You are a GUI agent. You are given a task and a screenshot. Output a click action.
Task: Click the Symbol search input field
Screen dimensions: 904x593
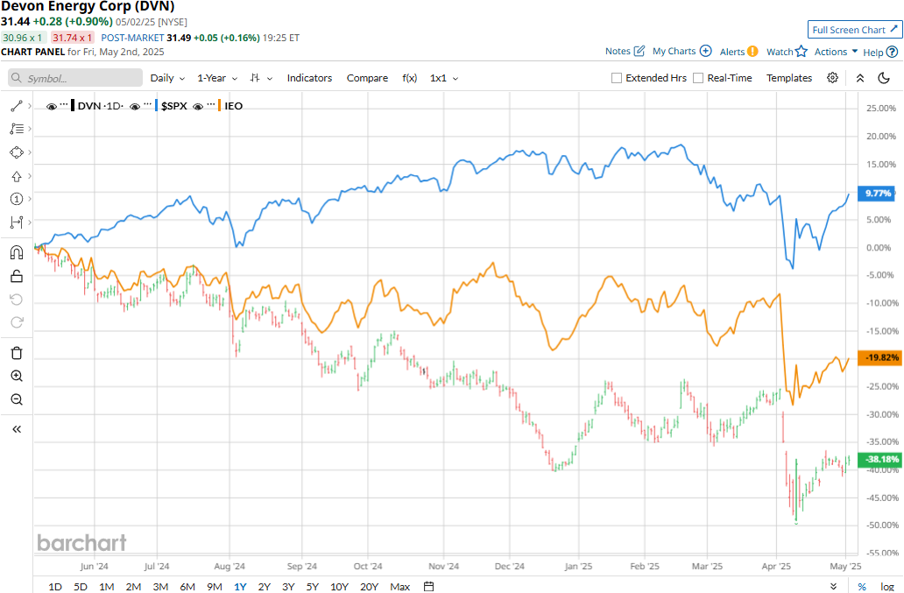coord(75,78)
